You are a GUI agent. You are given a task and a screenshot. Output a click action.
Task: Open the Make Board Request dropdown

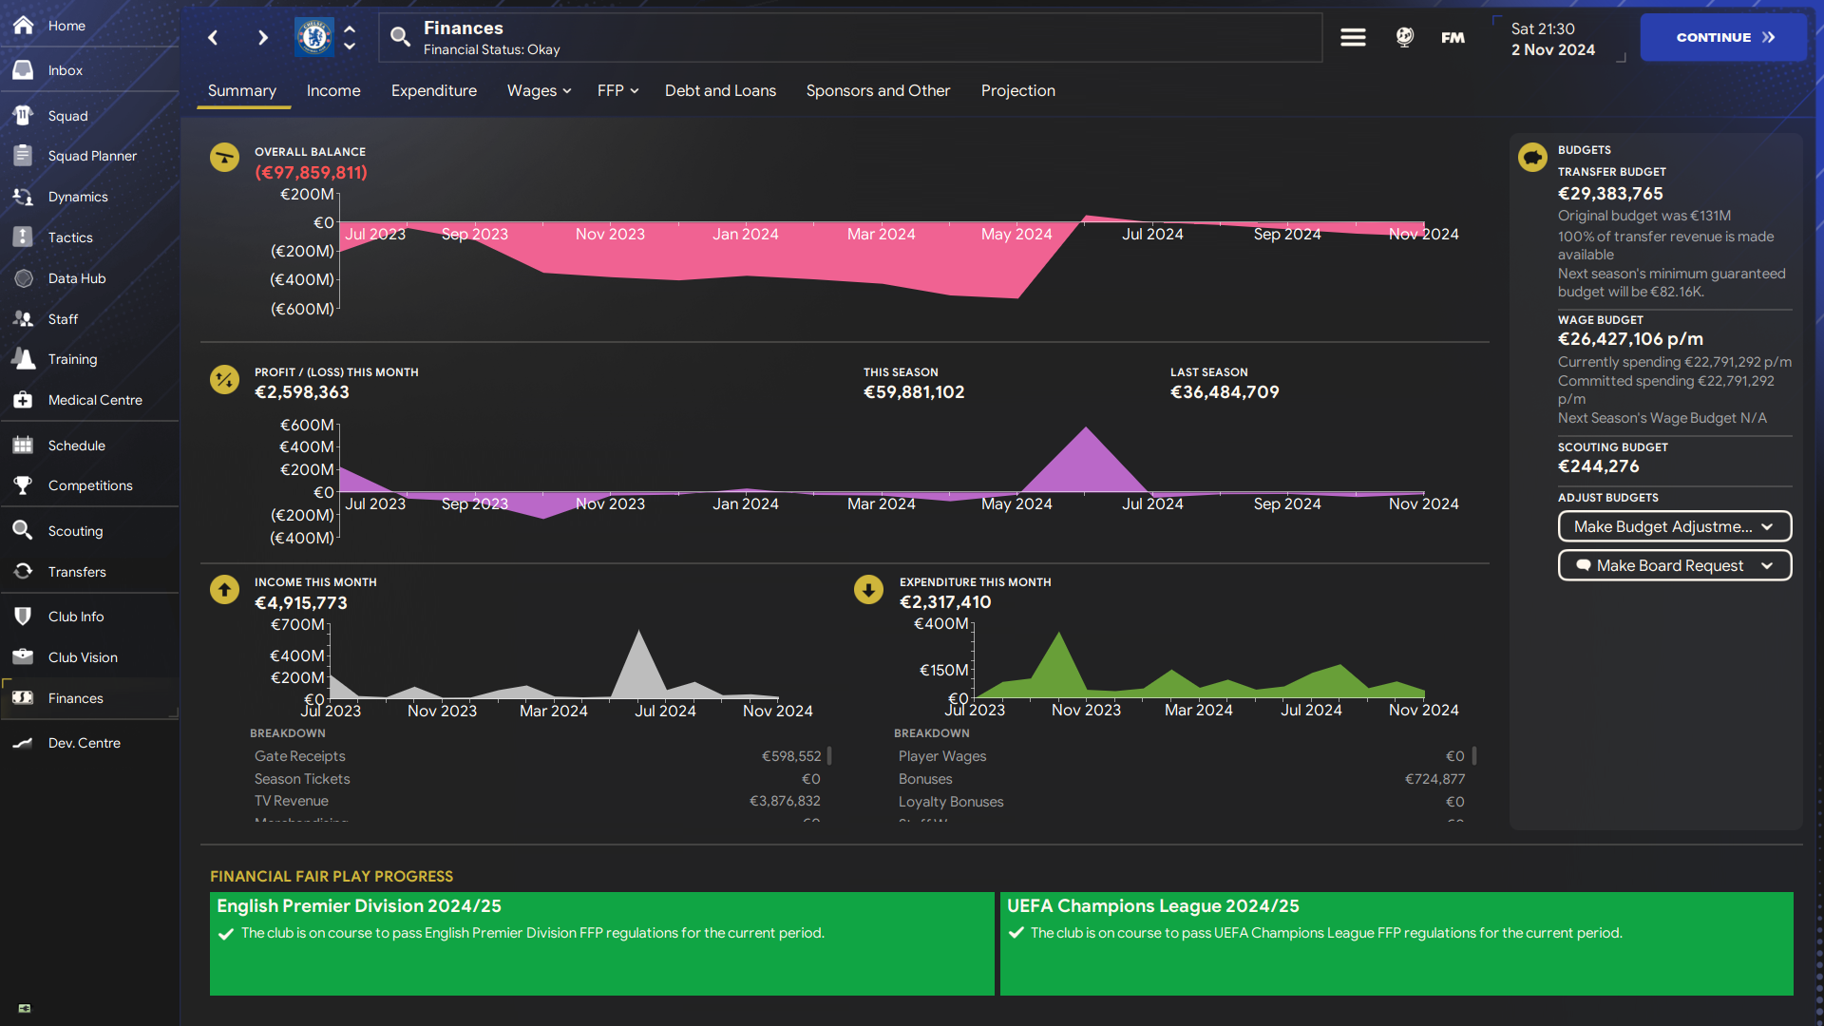[1674, 565]
